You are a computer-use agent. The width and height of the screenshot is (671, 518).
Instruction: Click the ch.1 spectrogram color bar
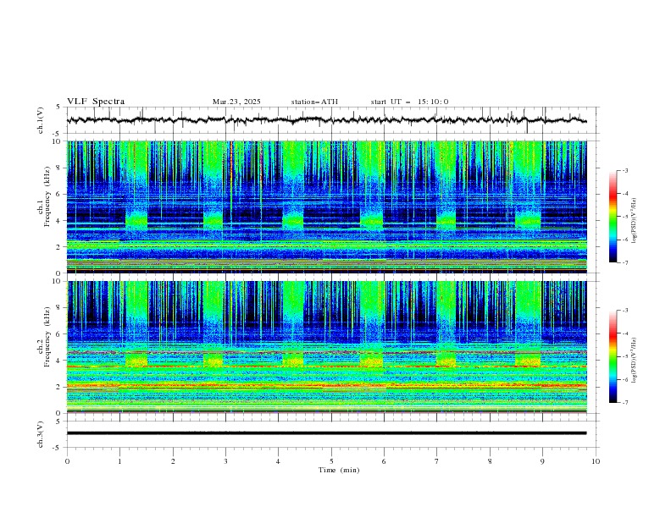[613, 217]
